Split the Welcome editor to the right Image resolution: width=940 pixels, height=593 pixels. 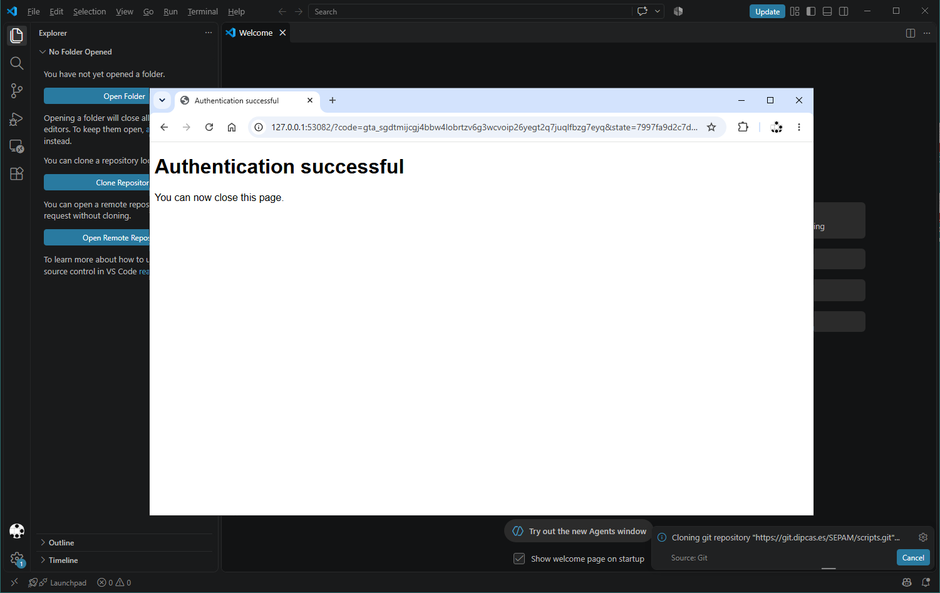[x=911, y=33]
